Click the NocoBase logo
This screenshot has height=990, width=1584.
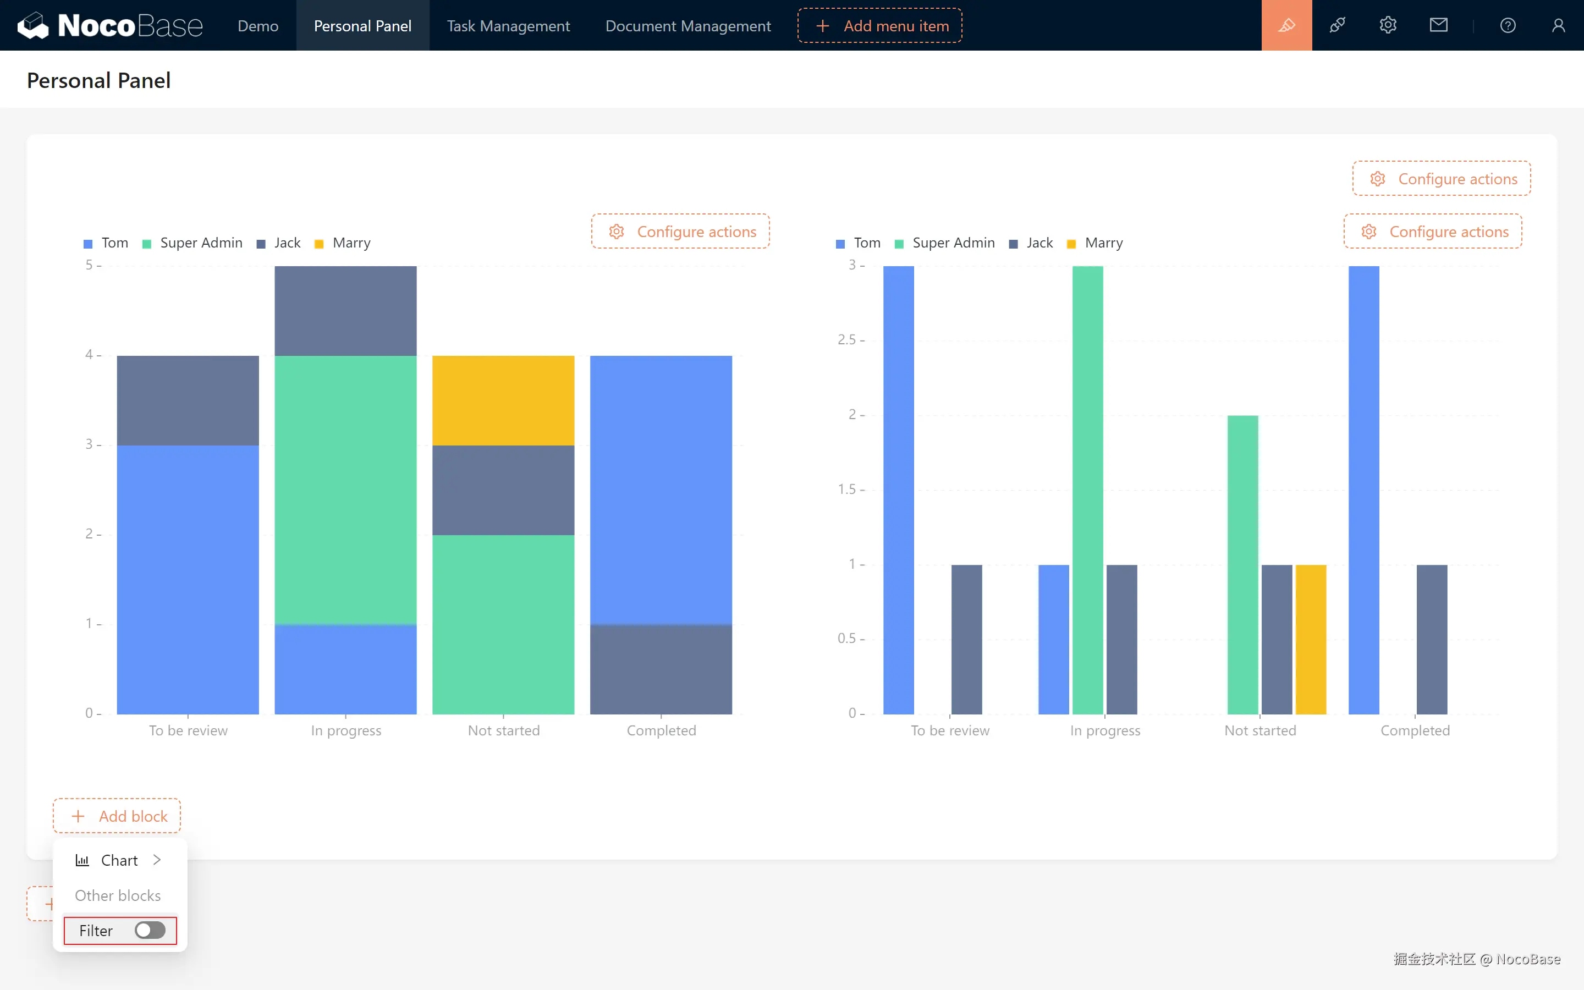click(x=110, y=25)
